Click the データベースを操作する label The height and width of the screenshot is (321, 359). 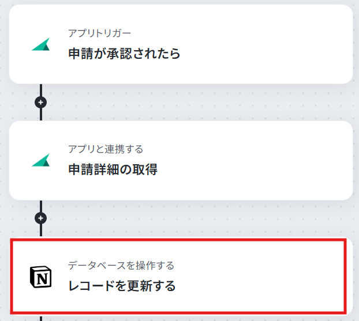coord(121,266)
